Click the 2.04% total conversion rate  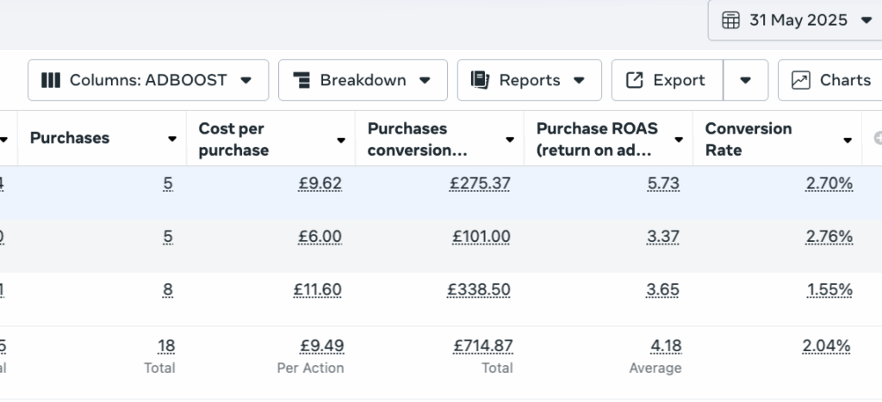(826, 346)
